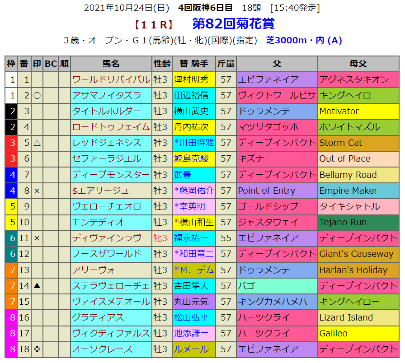Click the 馬名 column header

pos(111,64)
